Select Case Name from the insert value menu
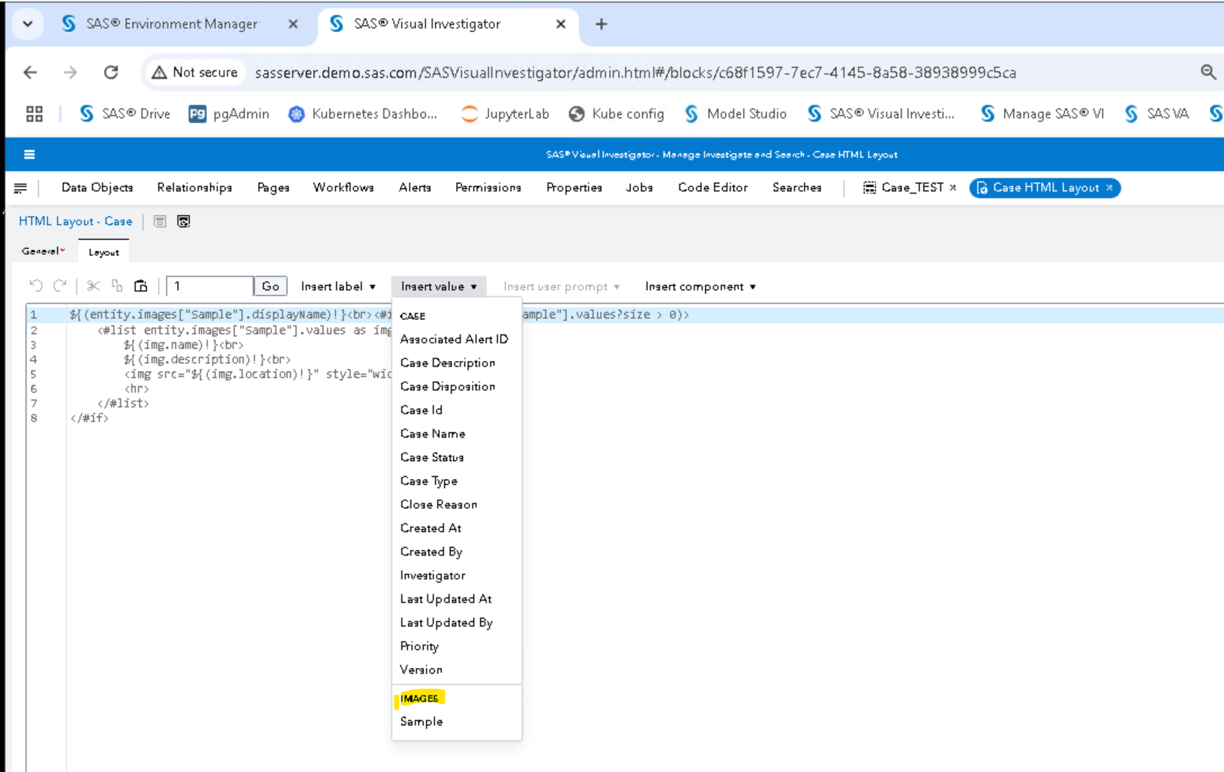The height and width of the screenshot is (772, 1224). click(433, 433)
